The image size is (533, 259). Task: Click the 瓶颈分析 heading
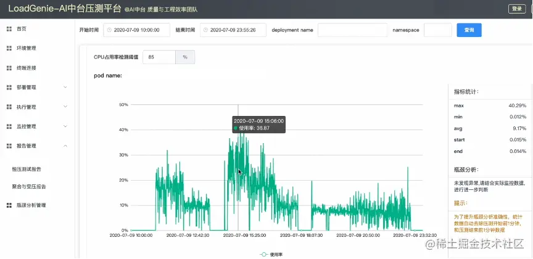[x=466, y=170]
